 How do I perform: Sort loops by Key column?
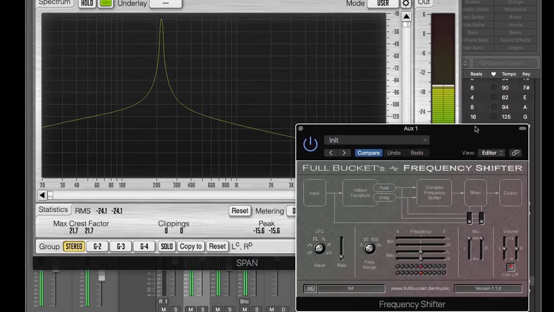526,74
